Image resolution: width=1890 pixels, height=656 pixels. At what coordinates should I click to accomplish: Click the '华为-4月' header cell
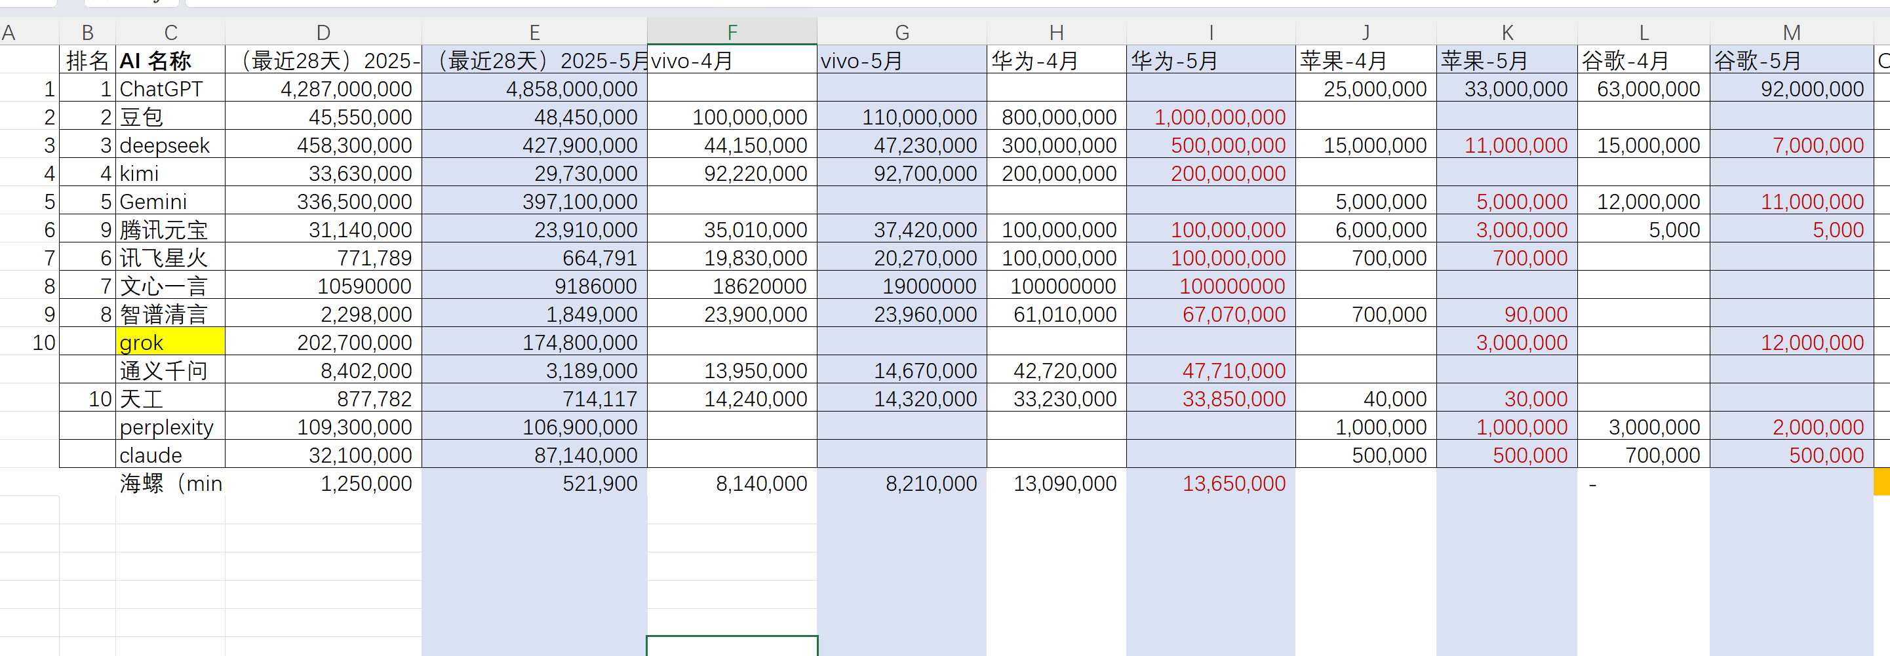[1057, 60]
